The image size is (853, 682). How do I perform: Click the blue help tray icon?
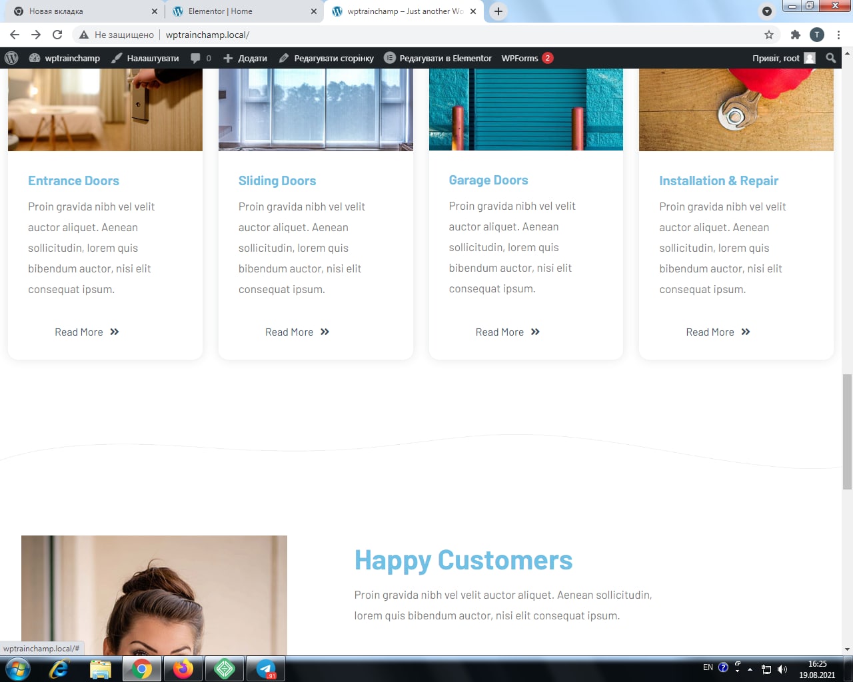[x=723, y=667]
